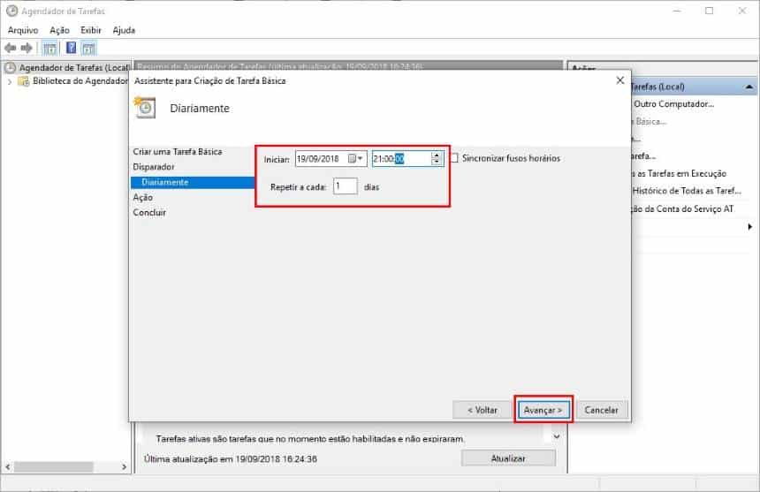760x492 pixels.
Task: Click the Atualizar button
Action: pos(508,458)
